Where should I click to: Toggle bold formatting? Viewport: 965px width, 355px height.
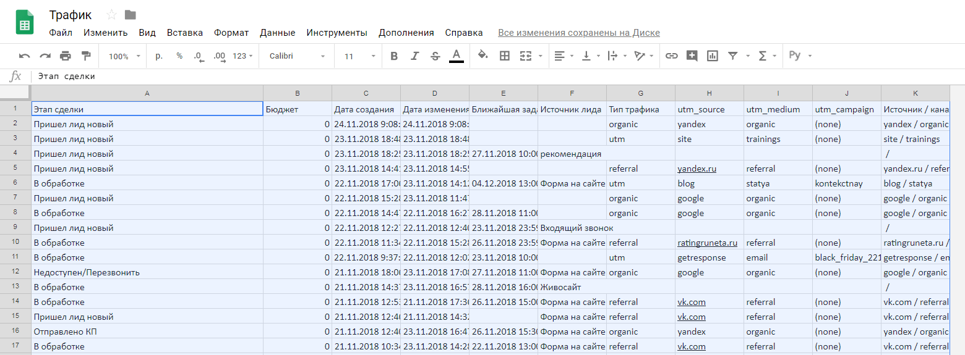tap(394, 56)
